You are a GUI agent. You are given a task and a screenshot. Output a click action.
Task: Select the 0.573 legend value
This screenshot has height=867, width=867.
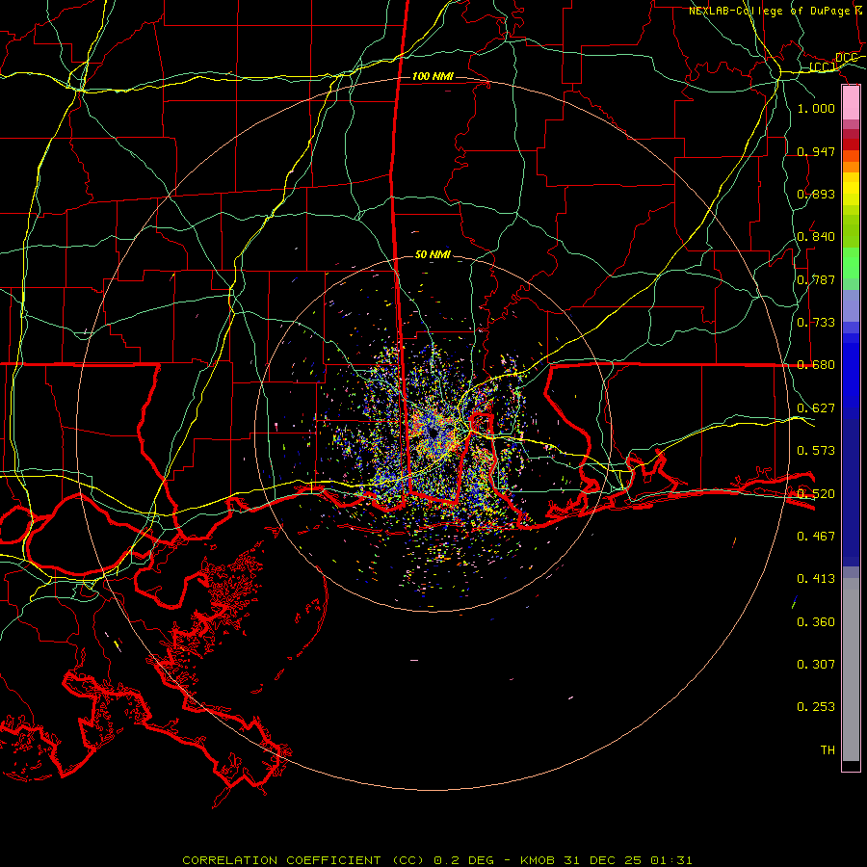click(816, 450)
